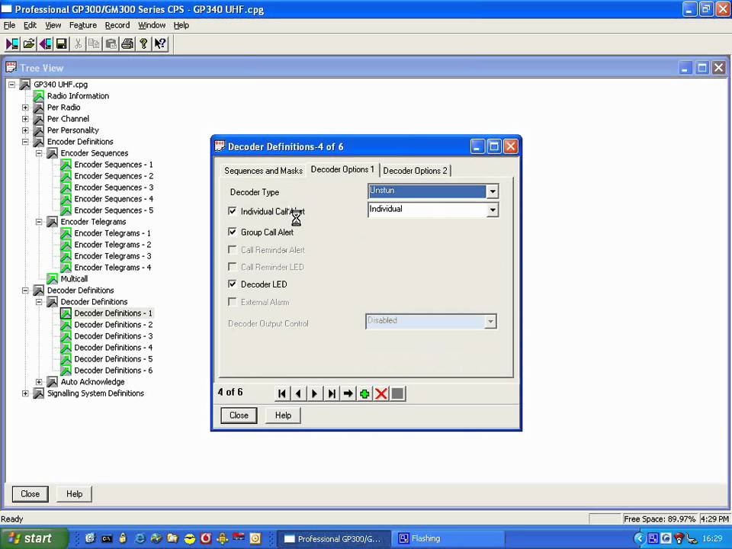Click the Paste clipboard toolbar icon
Viewport: 732px width, 549px height.
pyautogui.click(x=111, y=44)
